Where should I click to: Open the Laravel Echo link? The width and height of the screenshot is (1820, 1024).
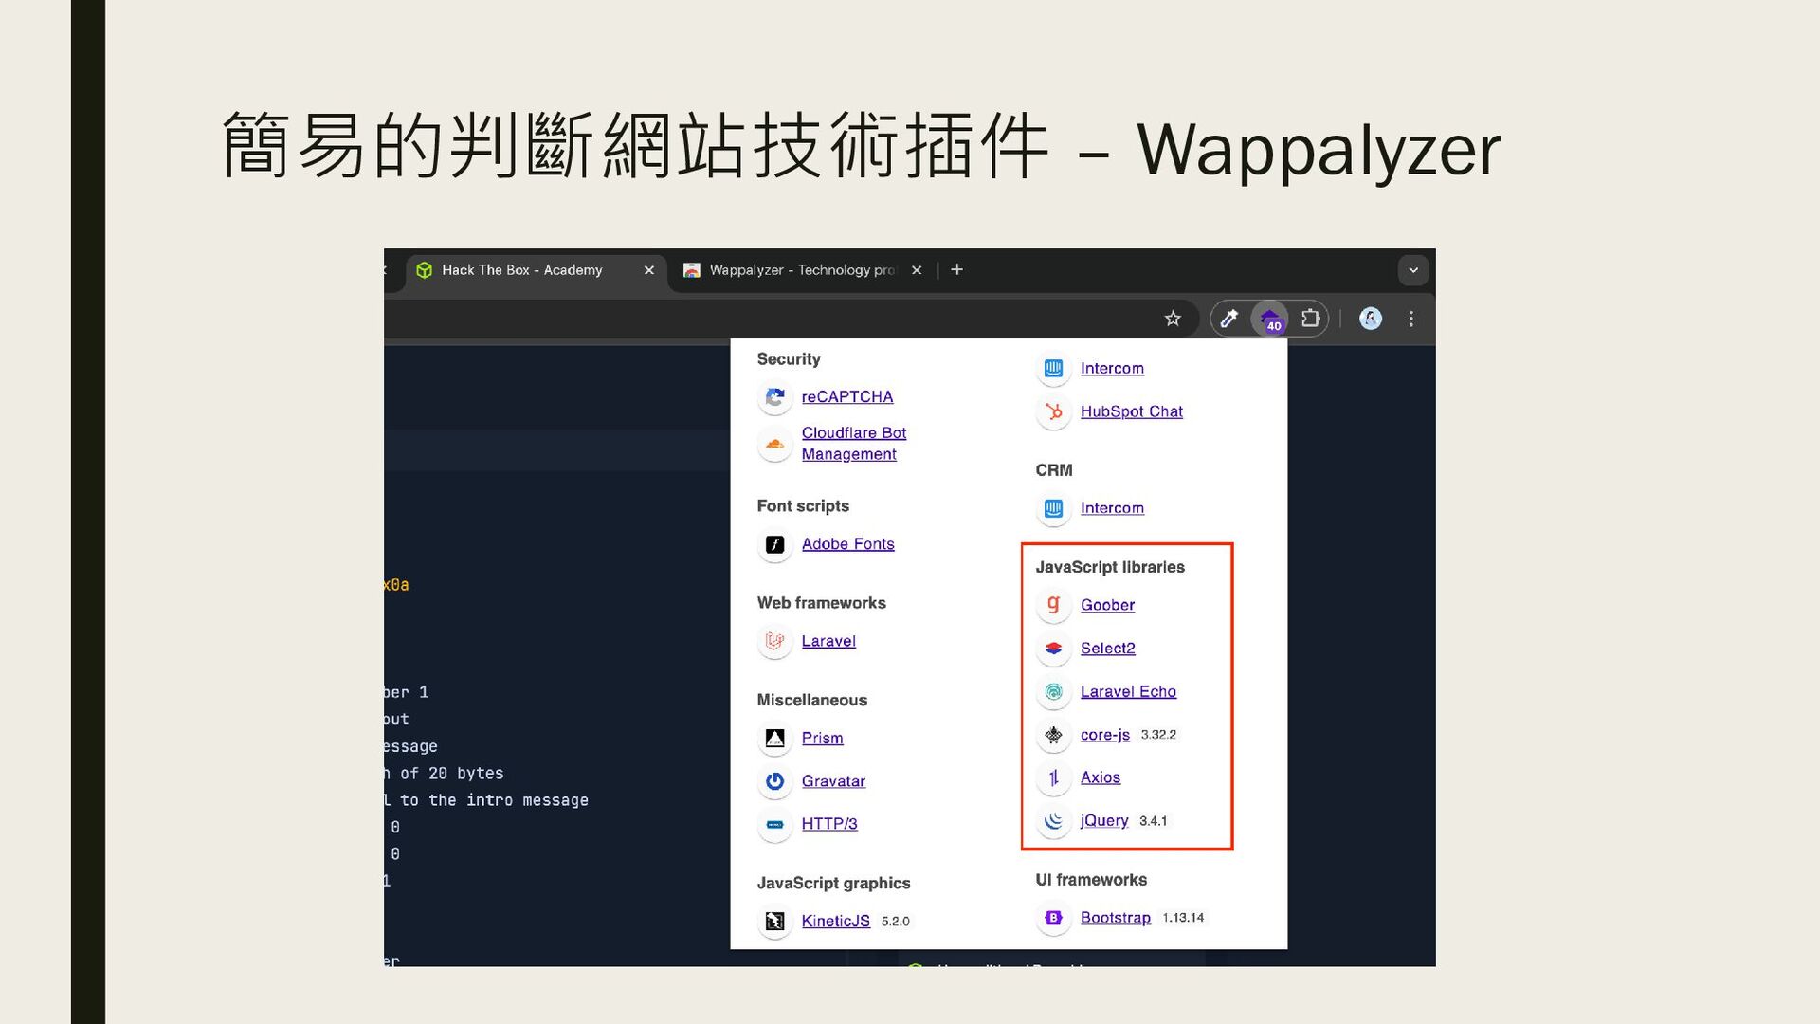click(1128, 692)
